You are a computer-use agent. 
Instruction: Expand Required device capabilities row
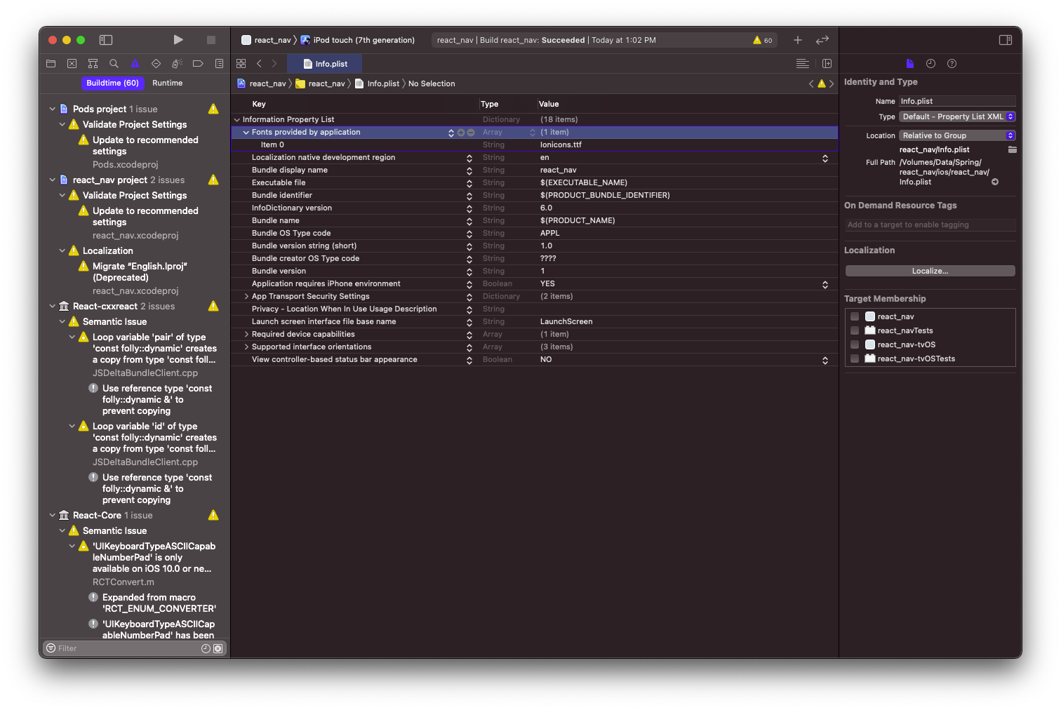(246, 334)
